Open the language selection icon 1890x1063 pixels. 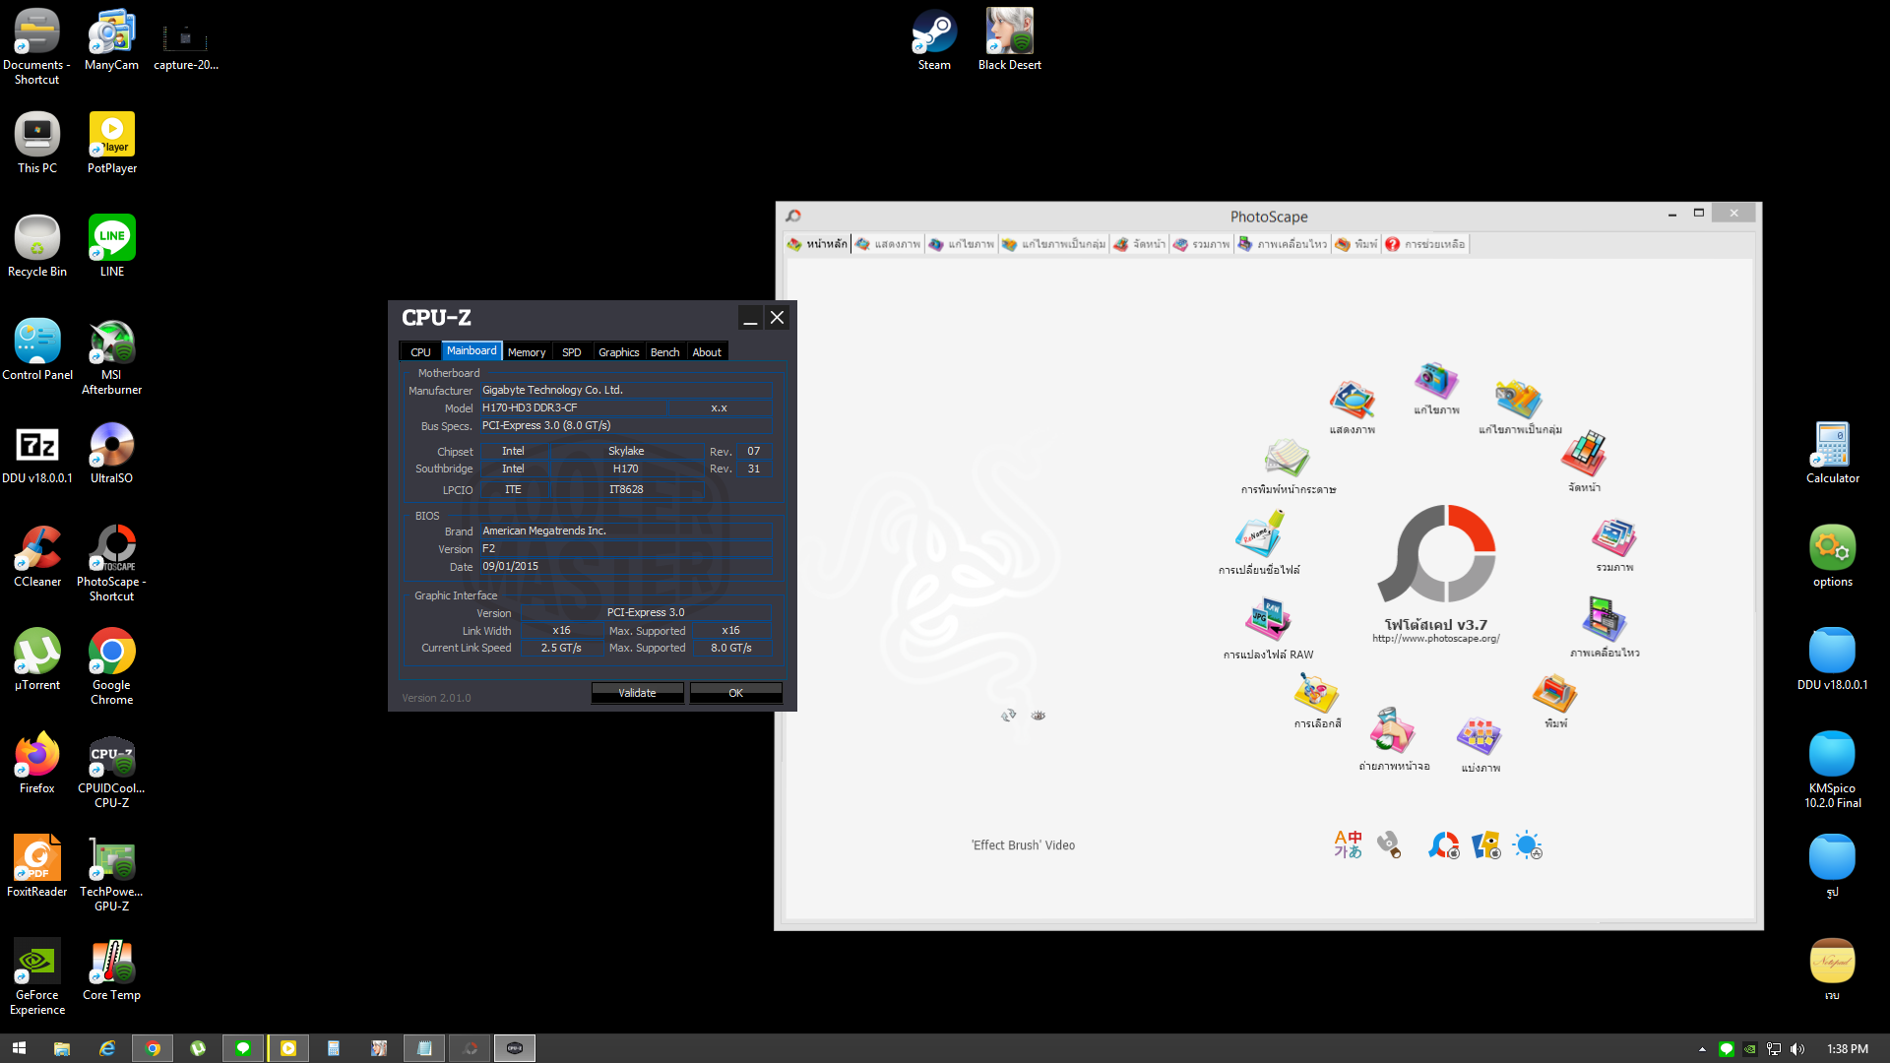point(1348,844)
